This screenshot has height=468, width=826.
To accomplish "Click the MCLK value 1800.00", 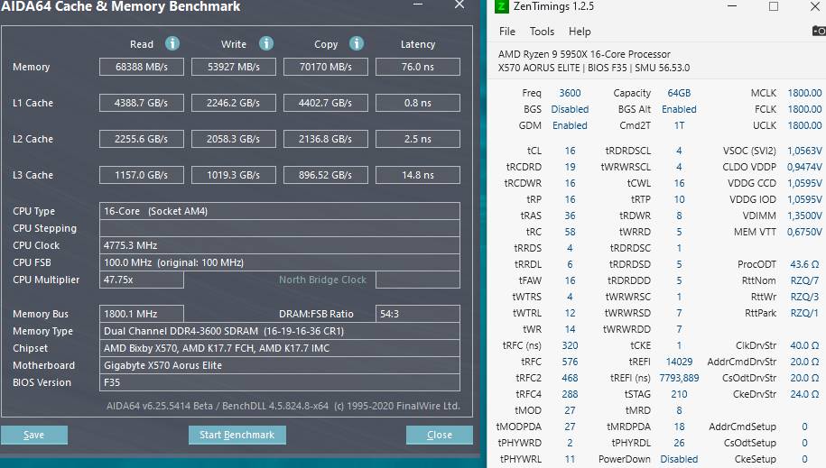I will click(804, 93).
